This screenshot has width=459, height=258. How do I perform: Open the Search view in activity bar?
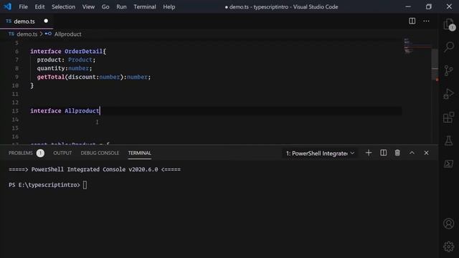pyautogui.click(x=448, y=47)
